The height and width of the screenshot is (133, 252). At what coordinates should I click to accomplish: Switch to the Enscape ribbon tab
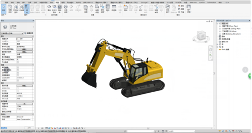[x=145, y=2]
